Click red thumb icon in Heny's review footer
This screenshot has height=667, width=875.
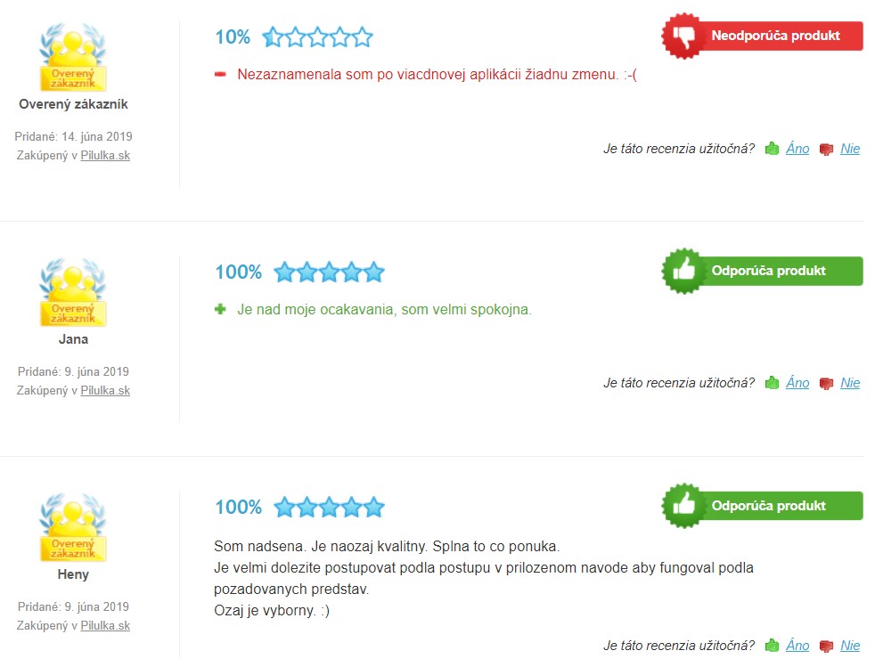827,647
